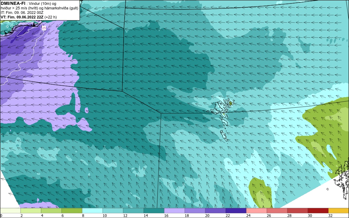Image resolution: width=349 pixels, height=218 pixels.
Task: Click the legend scale label "30"
Action: click(310, 216)
